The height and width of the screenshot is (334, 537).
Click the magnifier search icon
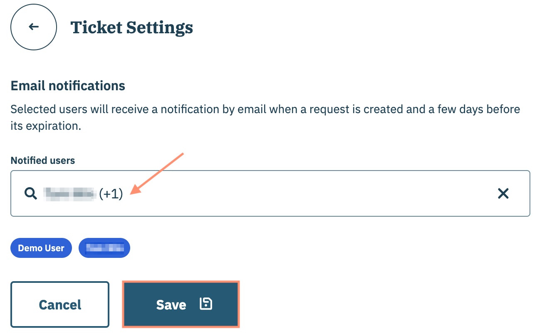pyautogui.click(x=31, y=193)
